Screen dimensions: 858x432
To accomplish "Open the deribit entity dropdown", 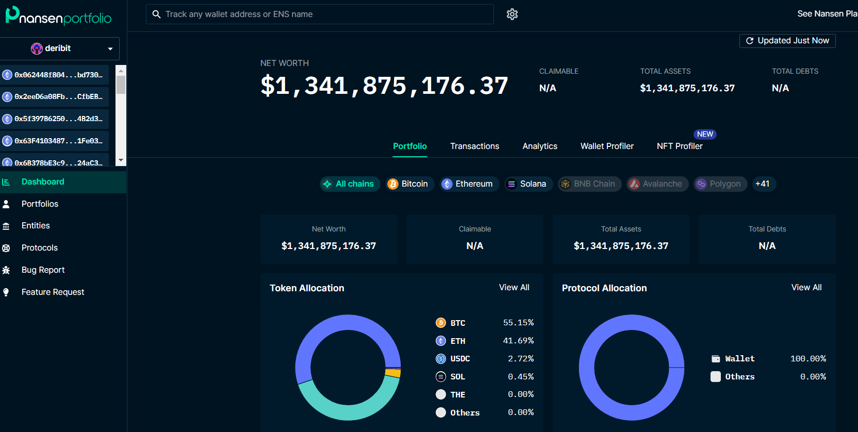I will [60, 48].
